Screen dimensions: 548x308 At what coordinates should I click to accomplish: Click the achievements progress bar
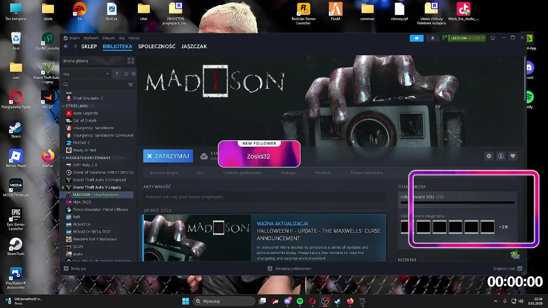458,202
